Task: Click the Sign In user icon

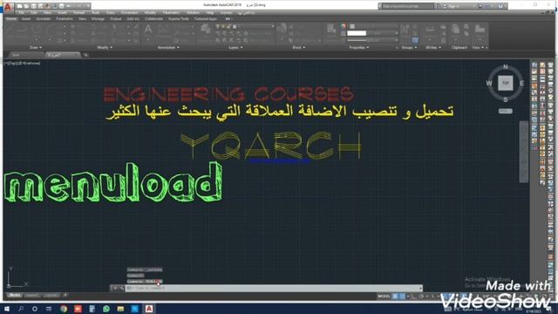Action: (x=445, y=6)
